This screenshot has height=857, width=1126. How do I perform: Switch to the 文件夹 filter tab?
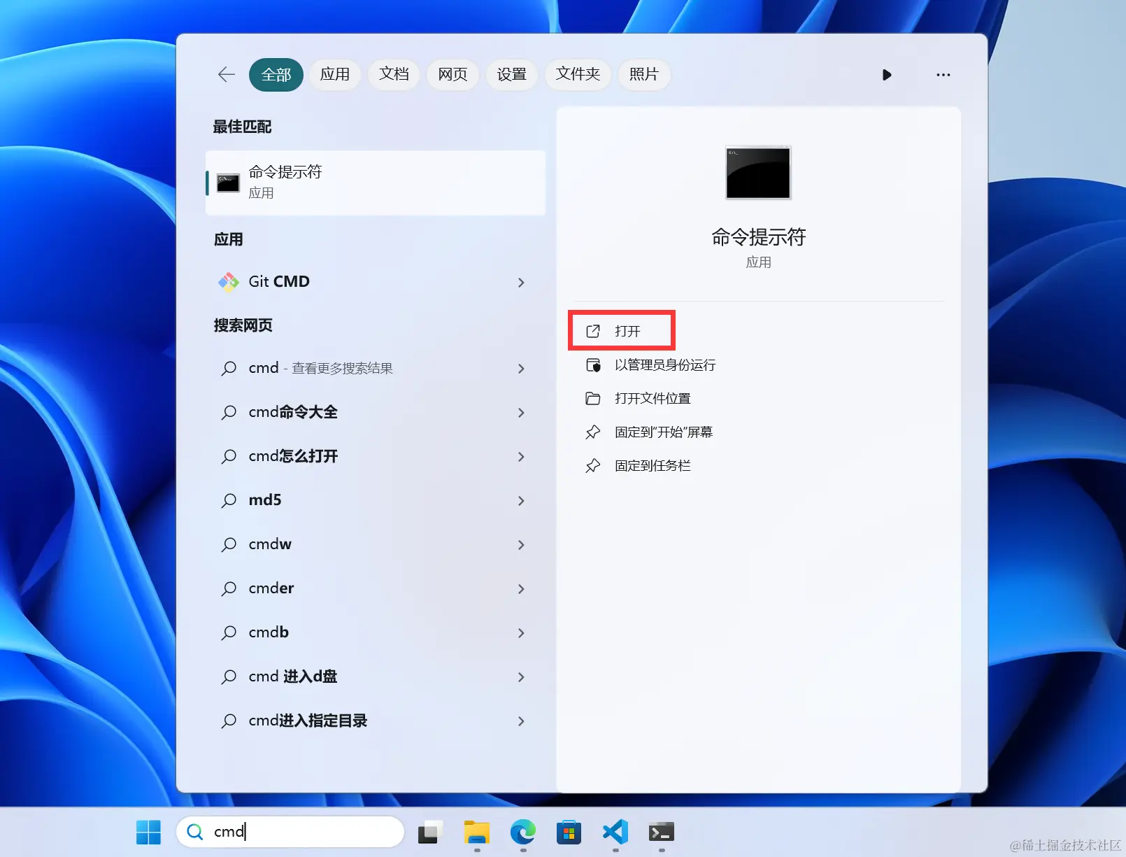pos(578,74)
